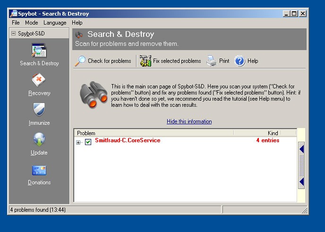Click the 4 problems found status text
The height and width of the screenshot is (232, 325).
pos(38,210)
